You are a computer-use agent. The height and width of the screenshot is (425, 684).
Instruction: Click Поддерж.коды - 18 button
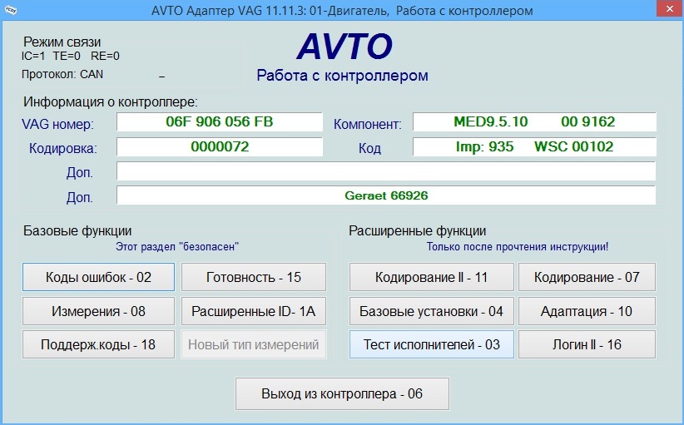click(x=98, y=344)
